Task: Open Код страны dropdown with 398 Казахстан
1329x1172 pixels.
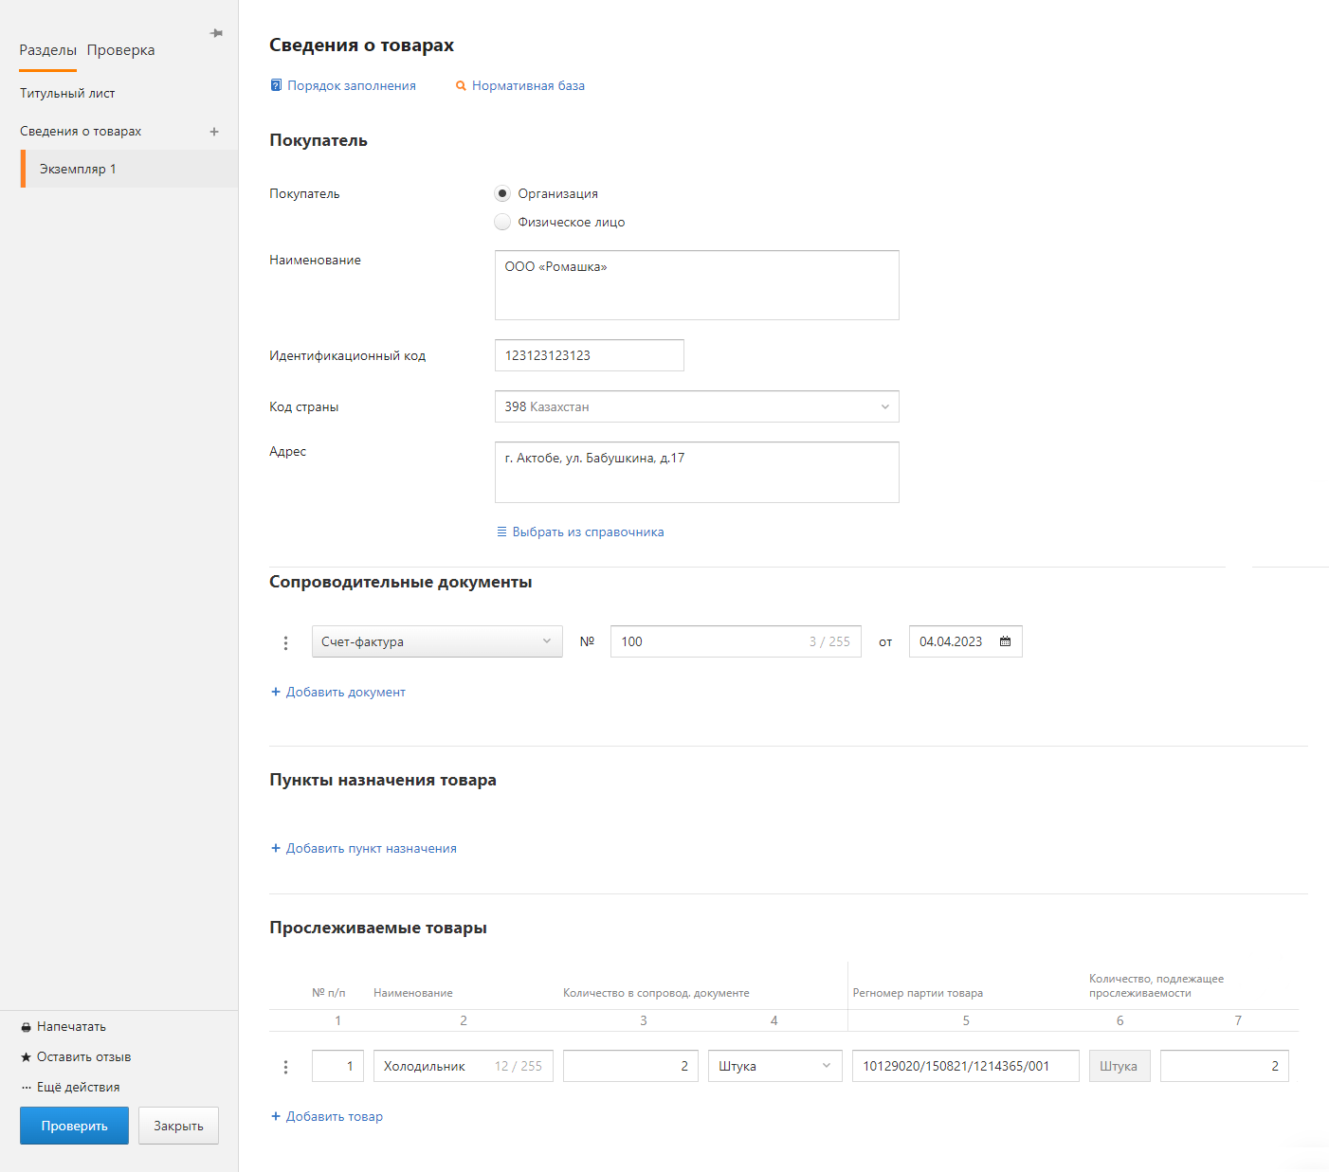Action: tap(697, 406)
